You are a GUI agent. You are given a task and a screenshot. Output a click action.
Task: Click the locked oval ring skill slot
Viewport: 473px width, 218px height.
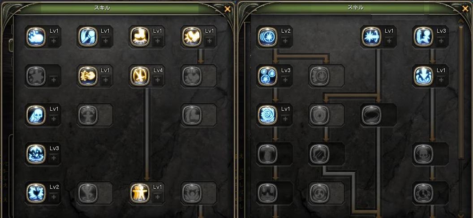coord(371,115)
